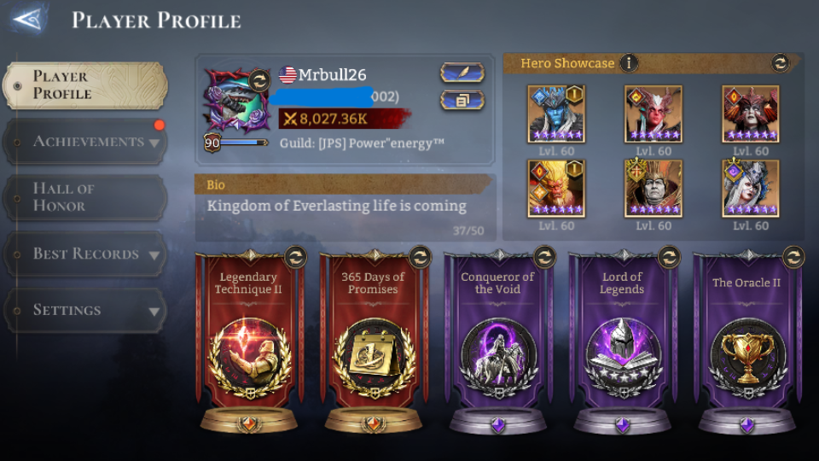Image resolution: width=819 pixels, height=461 pixels.
Task: Select the Player Profile tab
Action: coord(85,85)
